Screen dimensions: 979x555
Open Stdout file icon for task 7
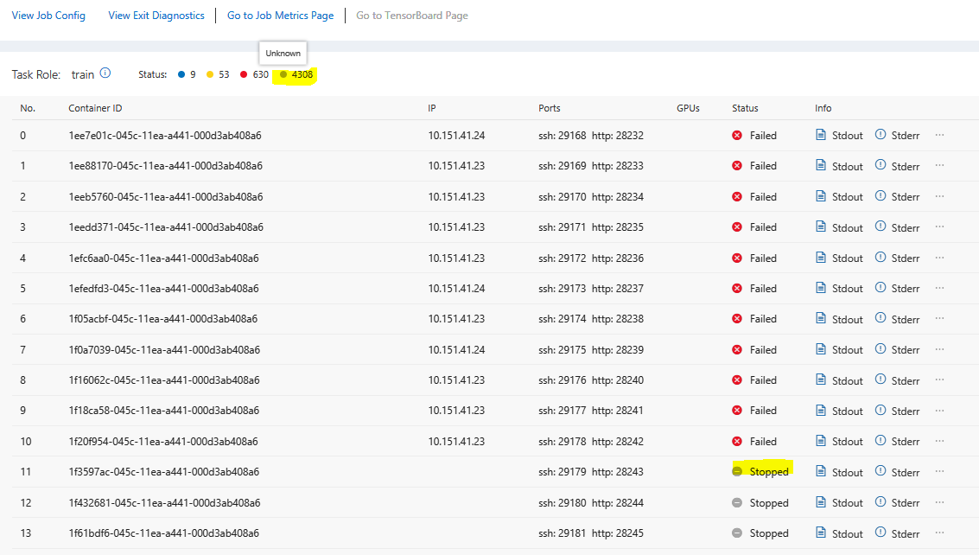(x=821, y=348)
